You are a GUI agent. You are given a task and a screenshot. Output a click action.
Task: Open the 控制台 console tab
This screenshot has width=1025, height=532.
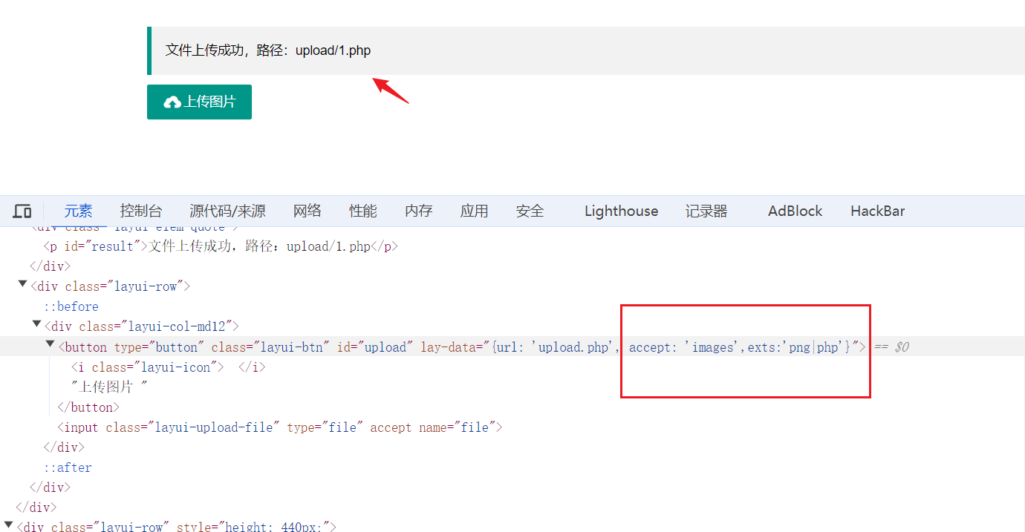pos(140,211)
